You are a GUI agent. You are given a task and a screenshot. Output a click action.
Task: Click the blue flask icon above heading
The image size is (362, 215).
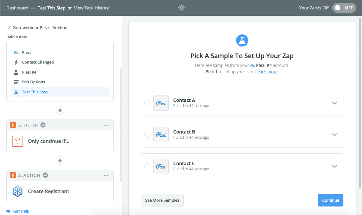[242, 40]
